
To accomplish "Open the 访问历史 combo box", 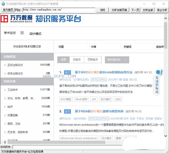I will [68, 147].
